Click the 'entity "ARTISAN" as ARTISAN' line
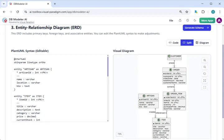This screenshot has width=224, height=140. point(33,69)
